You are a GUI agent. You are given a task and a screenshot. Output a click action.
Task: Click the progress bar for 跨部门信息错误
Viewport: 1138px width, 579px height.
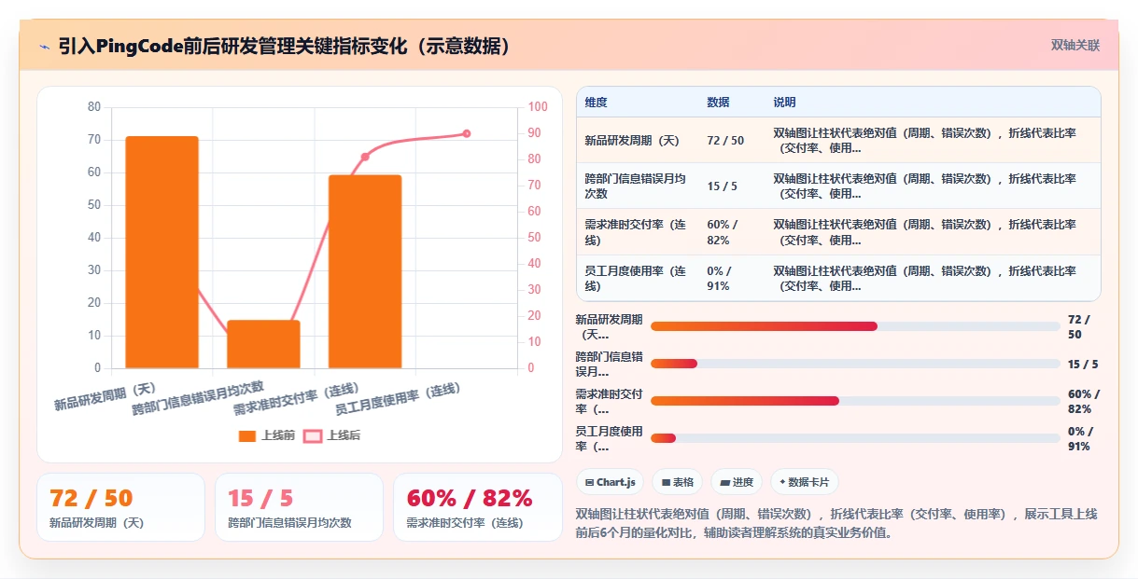click(x=855, y=364)
